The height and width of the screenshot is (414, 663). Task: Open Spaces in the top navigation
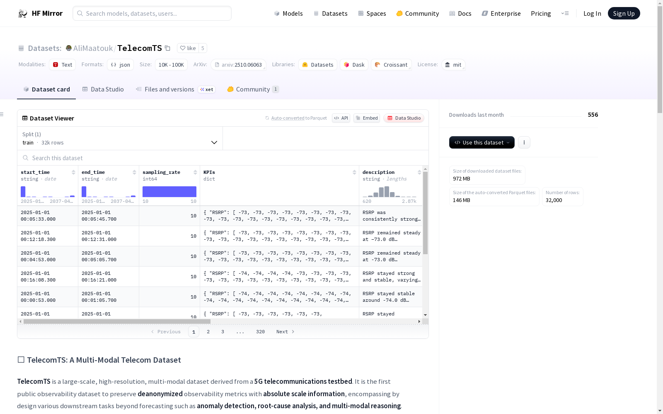click(372, 14)
